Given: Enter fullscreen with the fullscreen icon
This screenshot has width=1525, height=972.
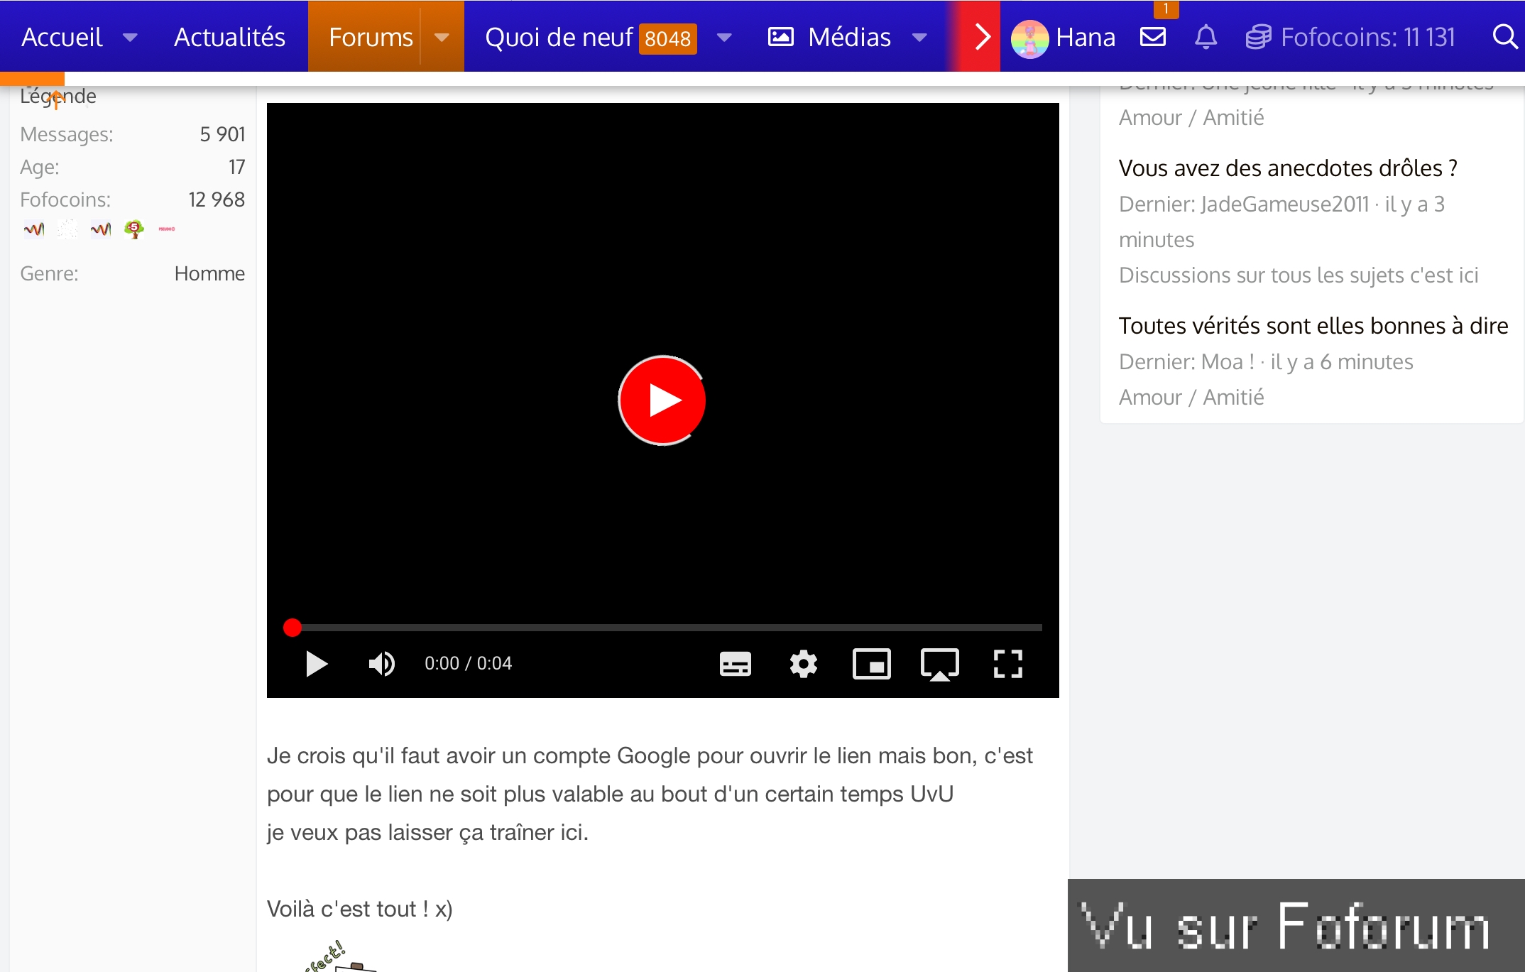Looking at the screenshot, I should point(1007,664).
